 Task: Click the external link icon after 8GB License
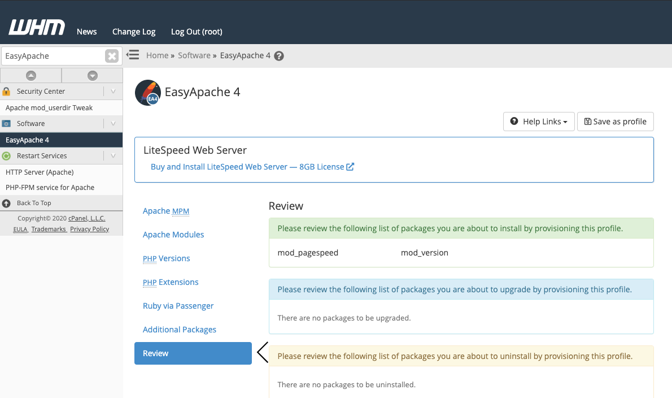pyautogui.click(x=350, y=166)
